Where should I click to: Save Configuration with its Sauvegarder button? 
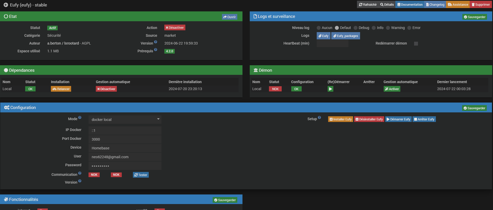(x=474, y=108)
